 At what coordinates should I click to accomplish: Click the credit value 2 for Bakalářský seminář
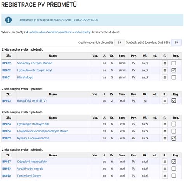click(x=112, y=101)
